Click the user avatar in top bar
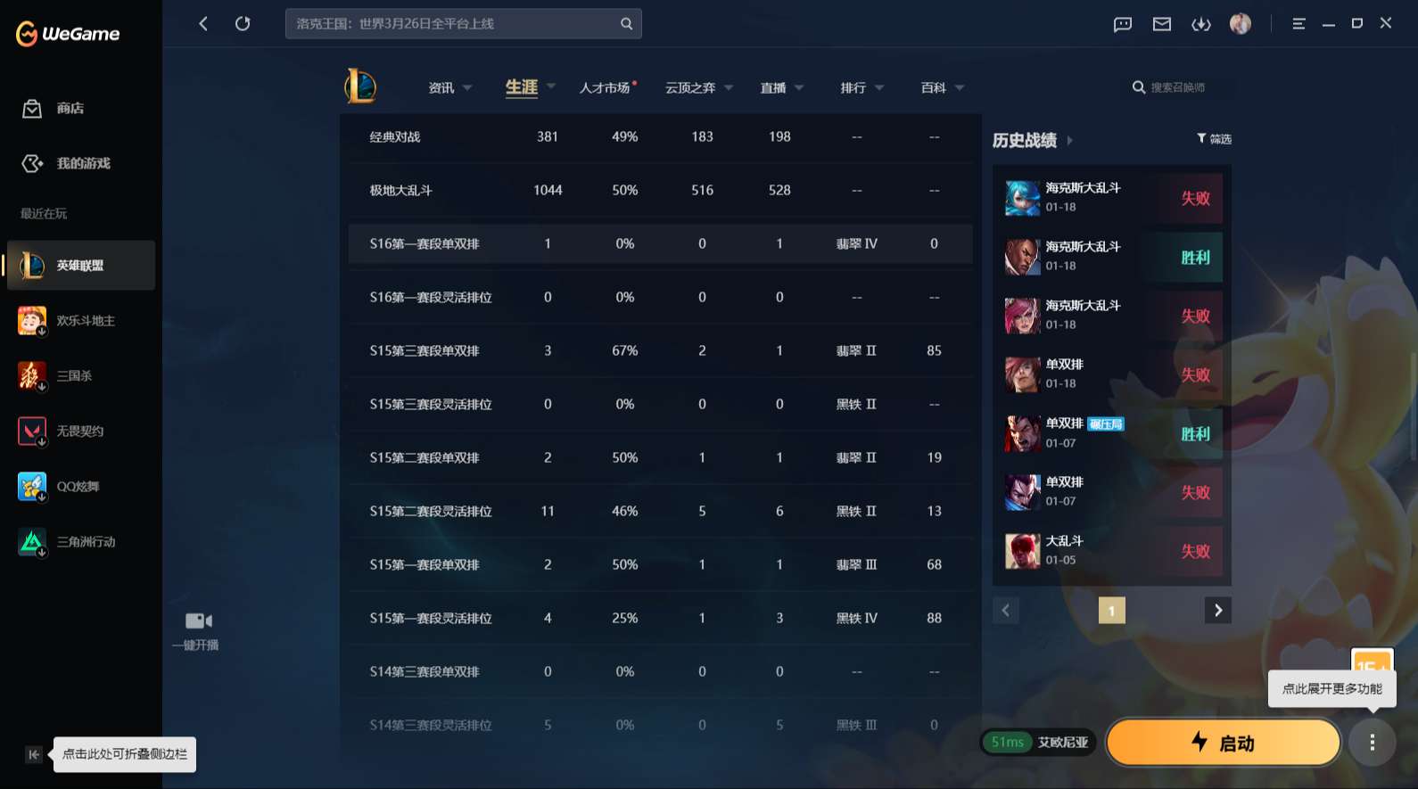The width and height of the screenshot is (1418, 789). (x=1241, y=24)
